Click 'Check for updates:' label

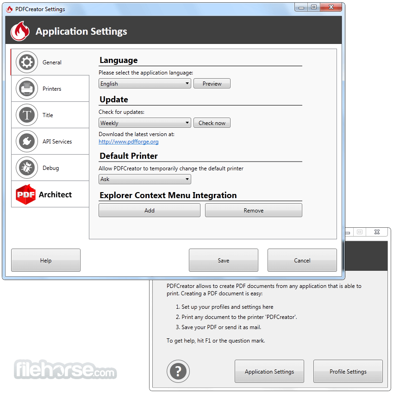(122, 112)
